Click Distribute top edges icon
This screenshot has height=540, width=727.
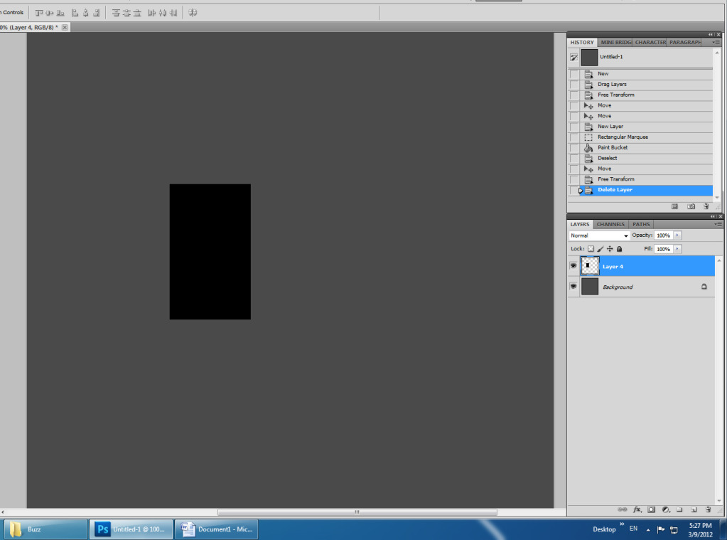[x=116, y=13]
